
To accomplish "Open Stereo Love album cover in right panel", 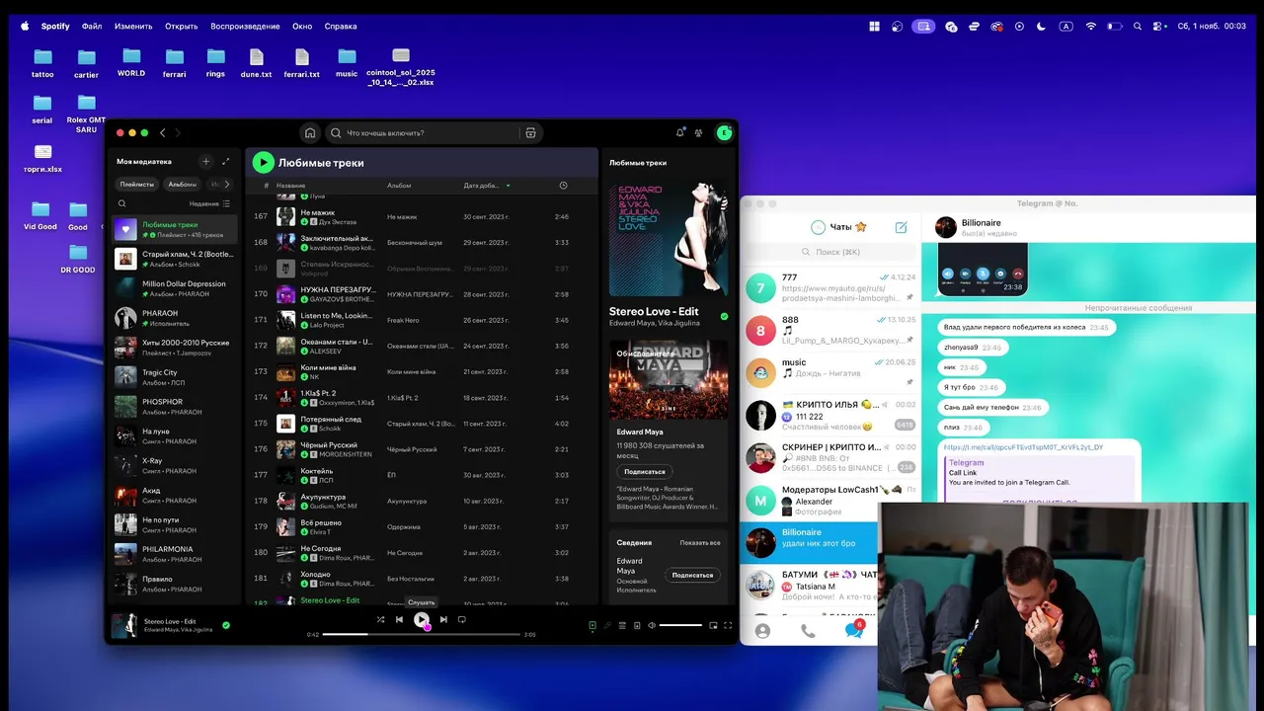I will (669, 238).
